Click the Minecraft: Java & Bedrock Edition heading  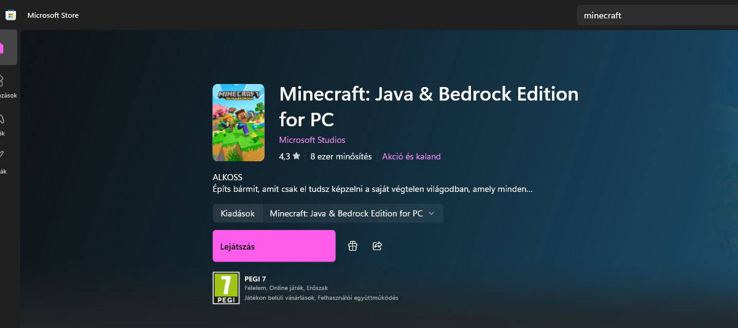point(429,105)
